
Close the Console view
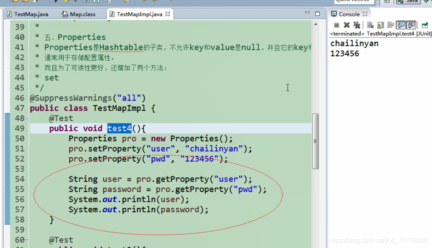(x=365, y=14)
